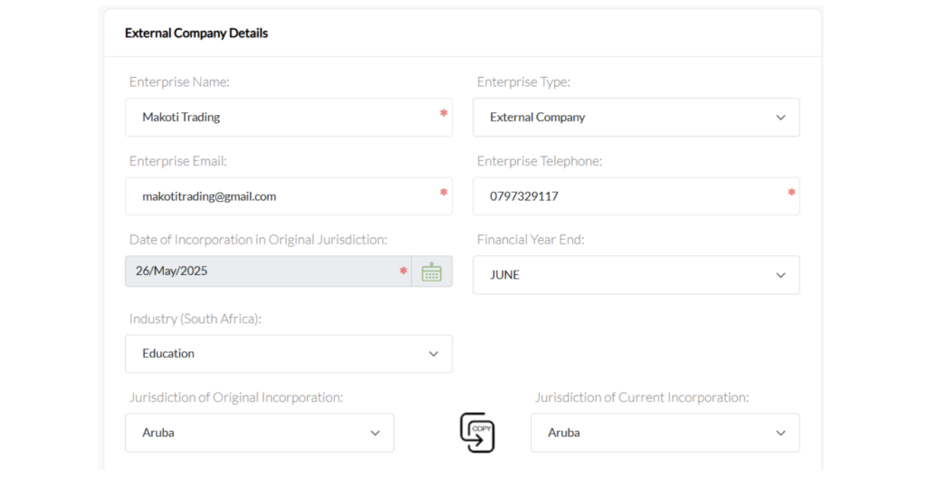Click Jurisdiction of Current Incorporation label
This screenshot has height=495, width=927.
[x=642, y=397]
